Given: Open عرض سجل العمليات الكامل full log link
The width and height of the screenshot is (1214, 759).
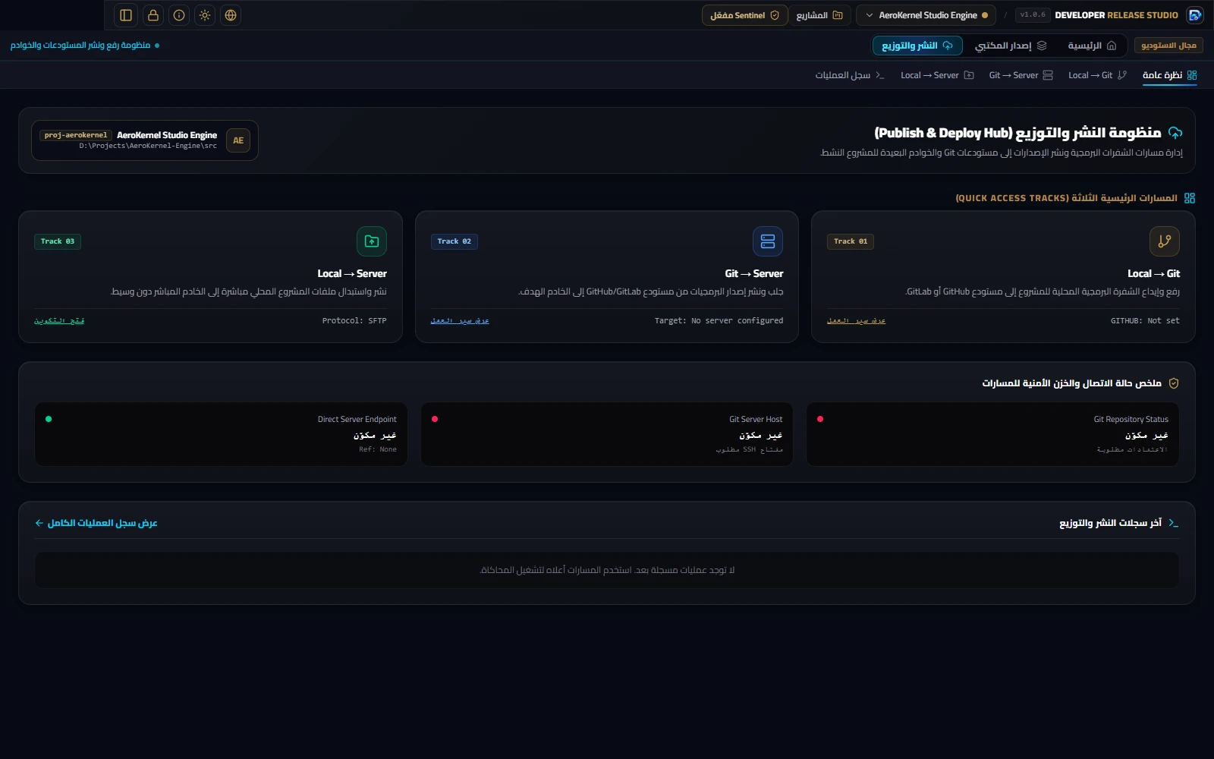Looking at the screenshot, I should point(96,523).
